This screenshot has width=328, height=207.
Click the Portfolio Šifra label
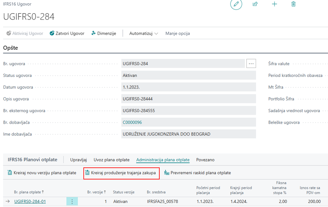point(281,99)
